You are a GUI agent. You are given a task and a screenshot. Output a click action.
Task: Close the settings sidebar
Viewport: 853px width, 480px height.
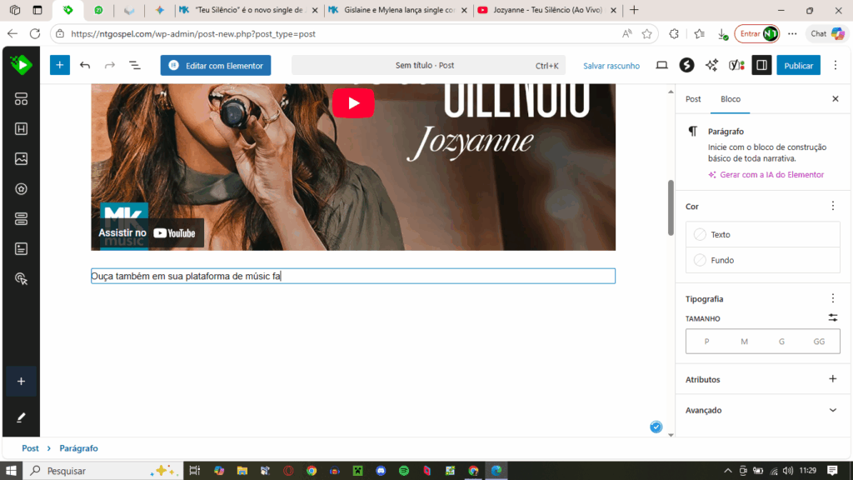coord(835,99)
